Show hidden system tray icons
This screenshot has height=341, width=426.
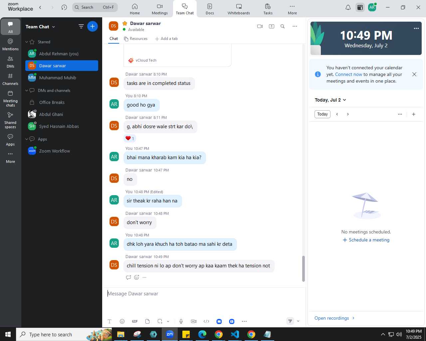pyautogui.click(x=383, y=334)
